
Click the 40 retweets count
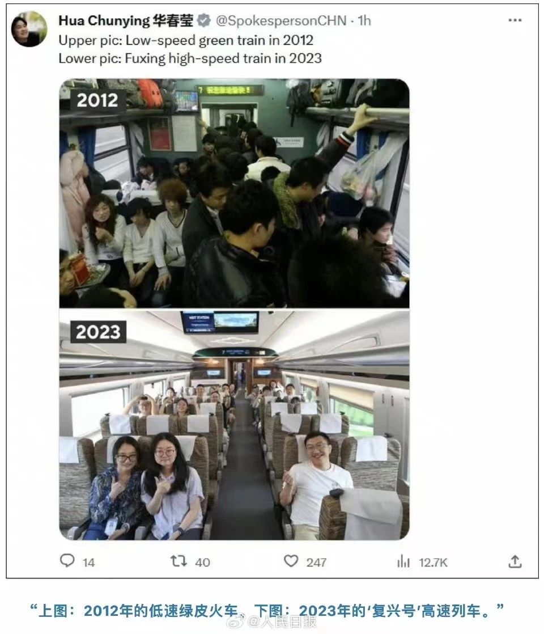point(202,563)
